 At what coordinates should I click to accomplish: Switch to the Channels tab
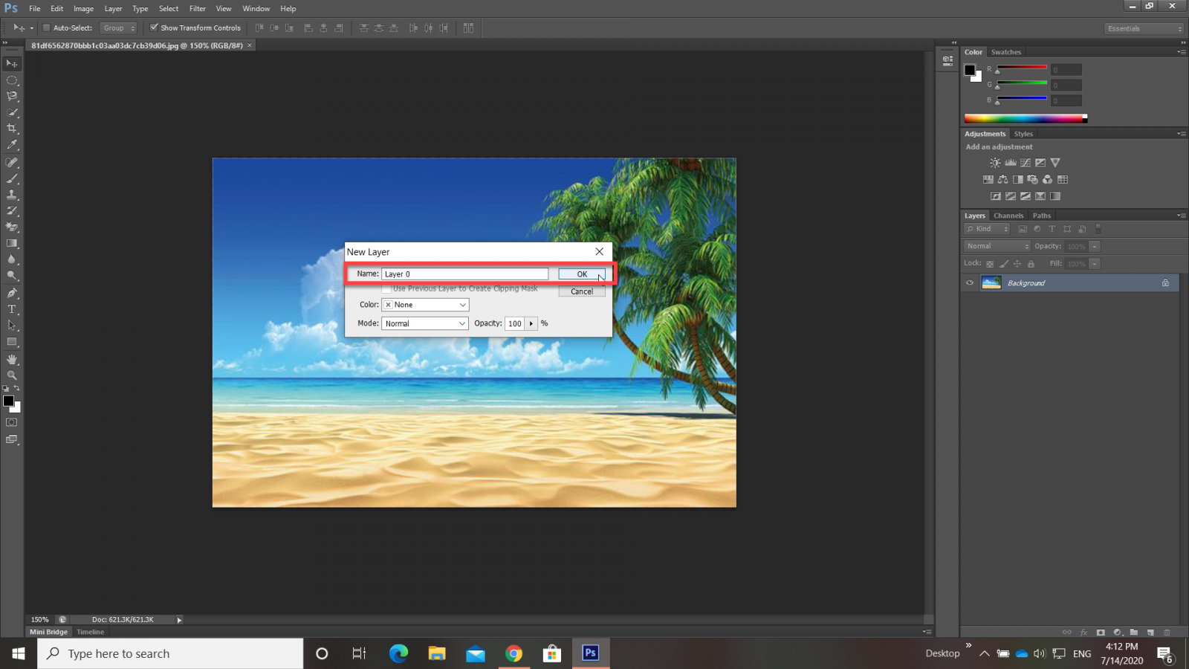[x=1008, y=216]
